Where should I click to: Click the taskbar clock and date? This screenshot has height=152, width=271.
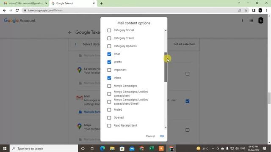coord(253,148)
